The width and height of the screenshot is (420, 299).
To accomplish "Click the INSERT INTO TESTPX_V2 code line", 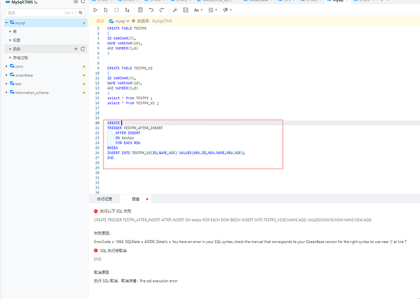I will tap(176, 153).
